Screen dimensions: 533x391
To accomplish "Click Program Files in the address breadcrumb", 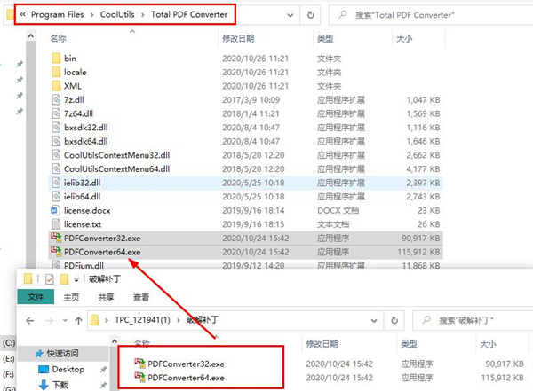I will tap(58, 14).
